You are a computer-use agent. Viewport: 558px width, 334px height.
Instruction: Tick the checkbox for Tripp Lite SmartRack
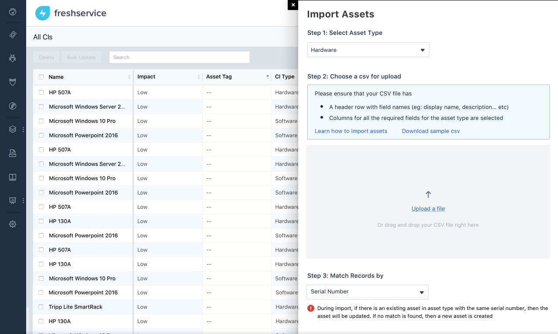[x=41, y=307]
